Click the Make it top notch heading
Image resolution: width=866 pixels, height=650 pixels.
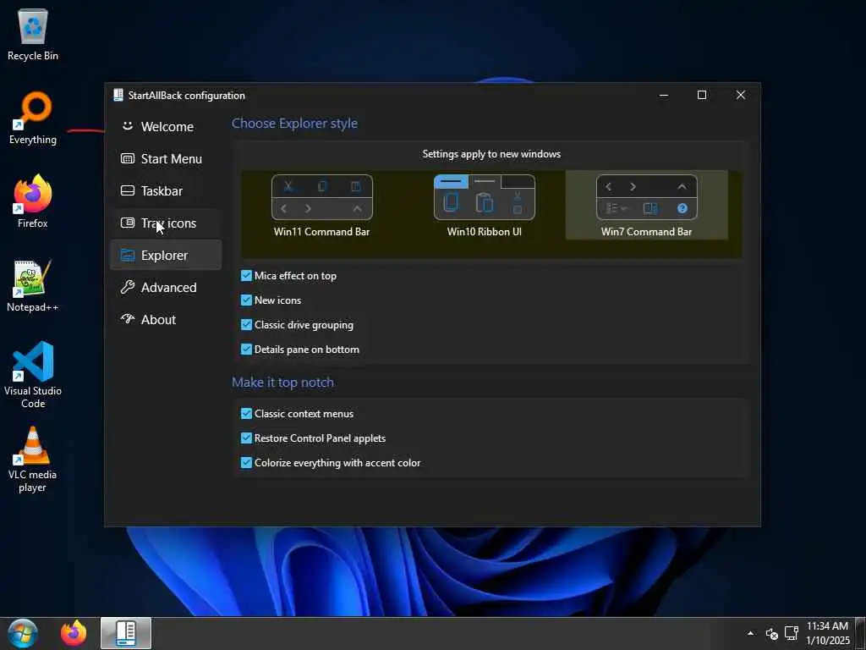(x=282, y=382)
